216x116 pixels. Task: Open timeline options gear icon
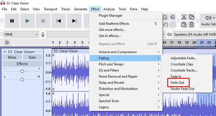pos(7,43)
